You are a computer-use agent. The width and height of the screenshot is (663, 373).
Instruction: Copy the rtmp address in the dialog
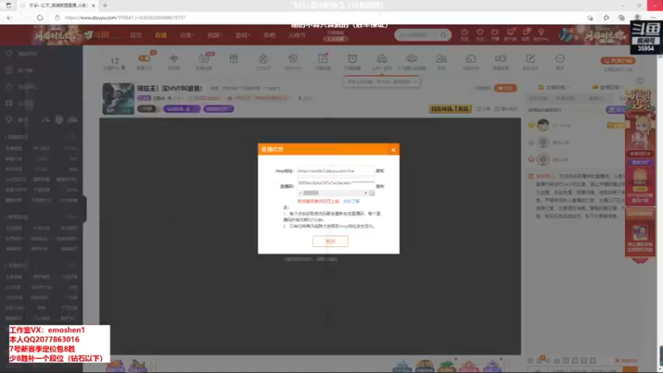[x=380, y=171]
